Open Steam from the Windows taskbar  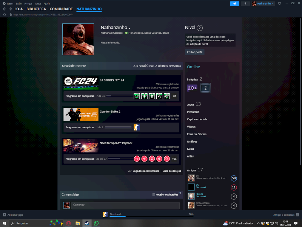[87, 223]
